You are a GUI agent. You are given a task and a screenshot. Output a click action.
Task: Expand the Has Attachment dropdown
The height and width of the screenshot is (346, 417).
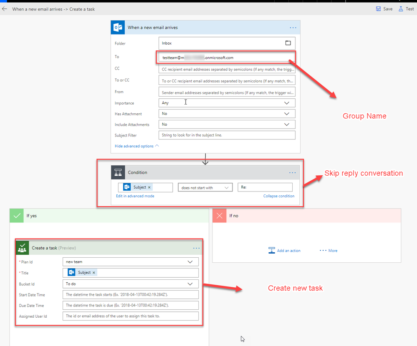coord(287,114)
